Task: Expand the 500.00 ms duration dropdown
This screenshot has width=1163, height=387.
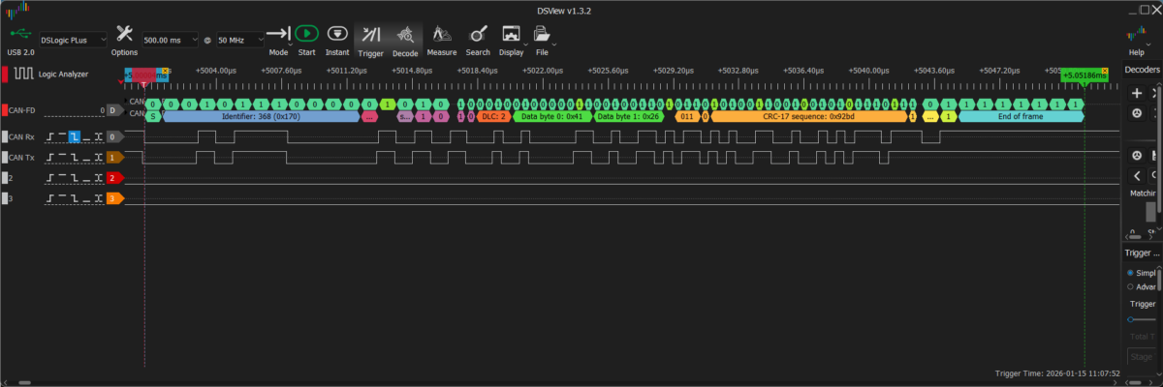Action: [x=170, y=41]
